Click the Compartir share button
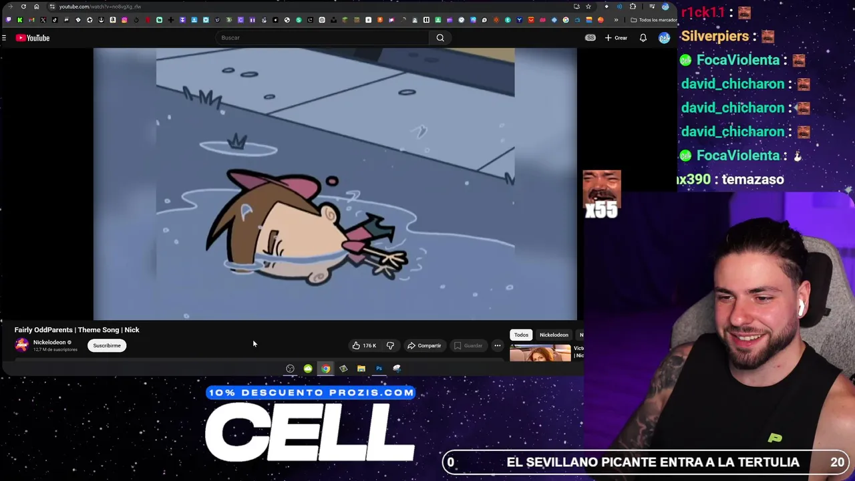This screenshot has height=481, width=855. (x=424, y=345)
